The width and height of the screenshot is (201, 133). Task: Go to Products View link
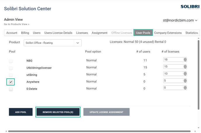pos(17,24)
